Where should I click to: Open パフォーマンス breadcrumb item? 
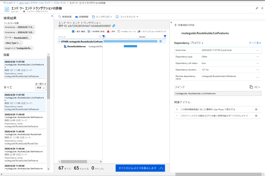coord(60,3)
